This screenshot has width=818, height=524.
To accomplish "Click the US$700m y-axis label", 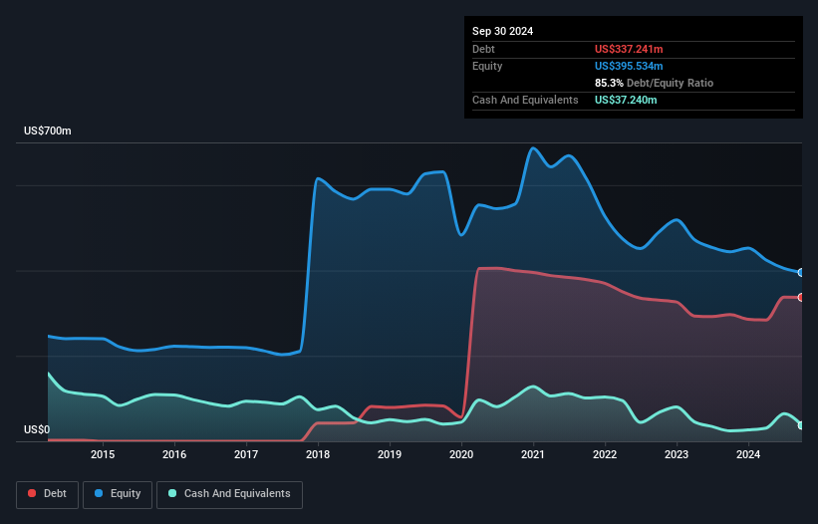I will pyautogui.click(x=48, y=131).
